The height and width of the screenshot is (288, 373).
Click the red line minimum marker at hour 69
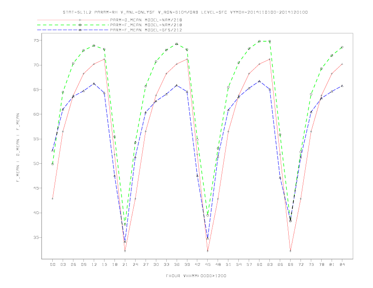(x=291, y=251)
